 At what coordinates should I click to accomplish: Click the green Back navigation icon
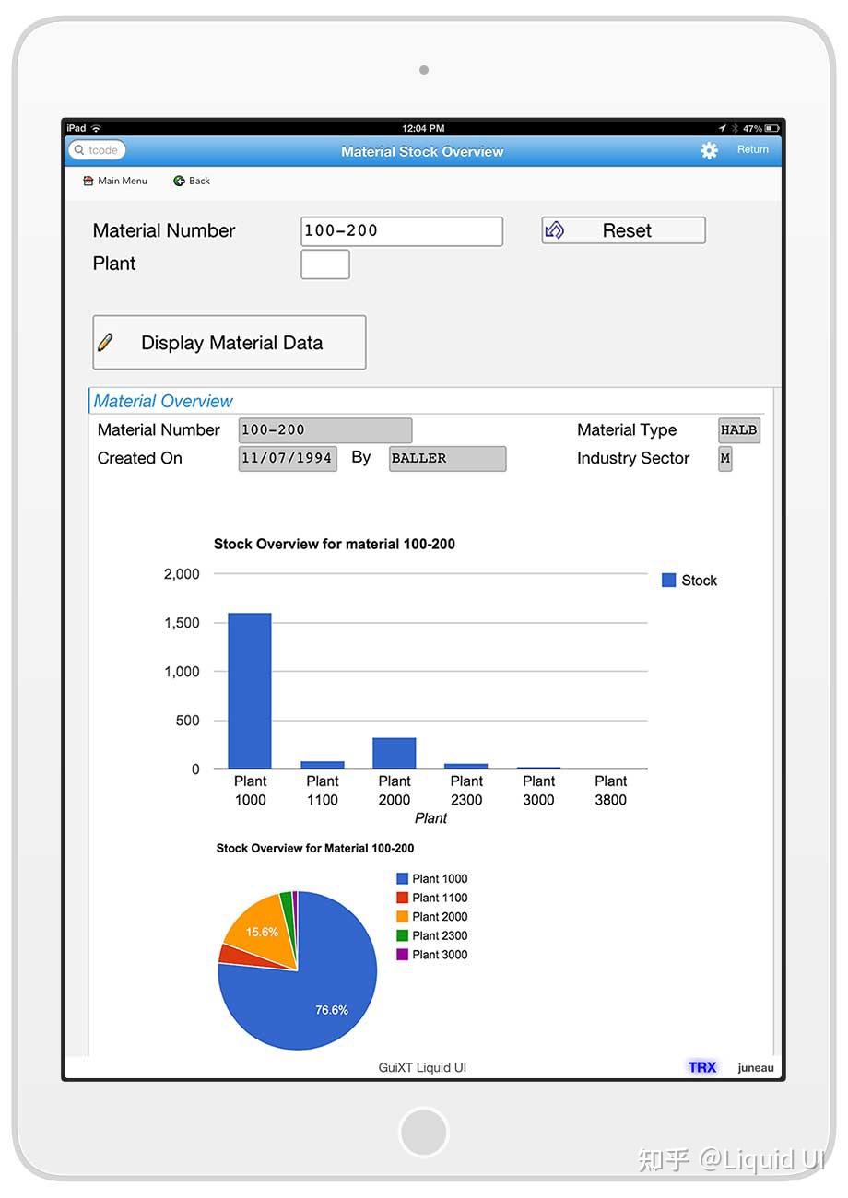point(177,181)
